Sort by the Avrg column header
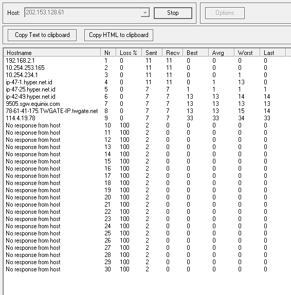The image size is (291, 295). (x=222, y=52)
